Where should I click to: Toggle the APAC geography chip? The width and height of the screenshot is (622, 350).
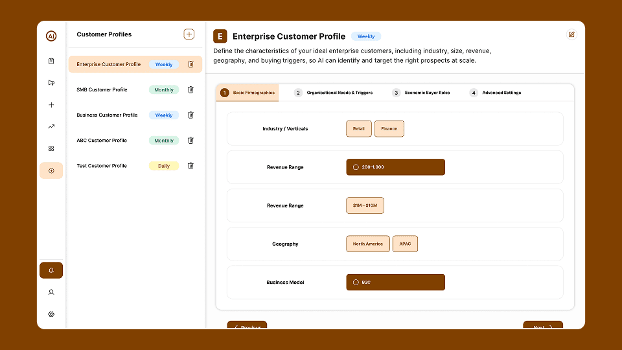[405, 244]
